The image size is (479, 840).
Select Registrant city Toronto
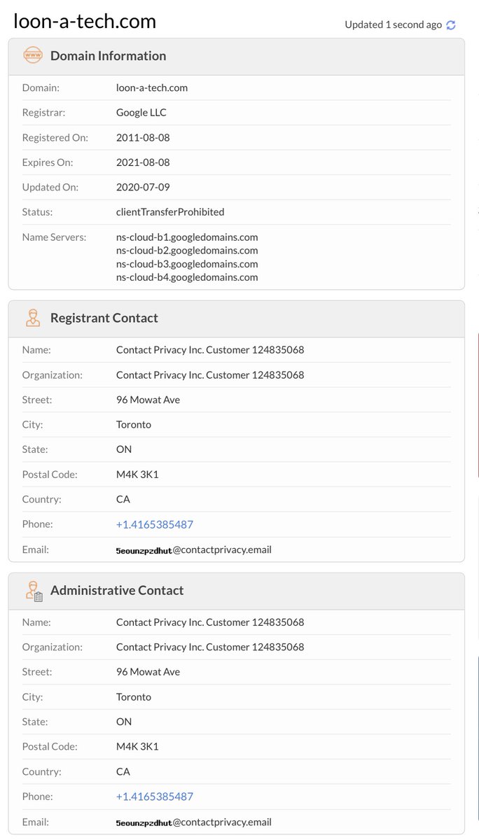pos(134,425)
